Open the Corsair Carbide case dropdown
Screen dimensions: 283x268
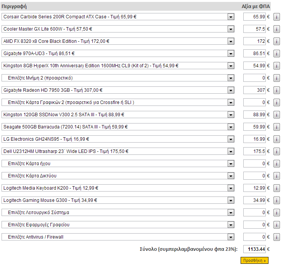[118, 17]
